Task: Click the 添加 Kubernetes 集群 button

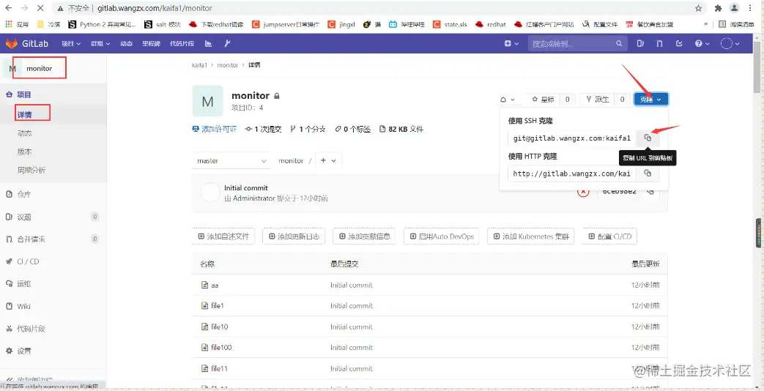Action: (530, 237)
